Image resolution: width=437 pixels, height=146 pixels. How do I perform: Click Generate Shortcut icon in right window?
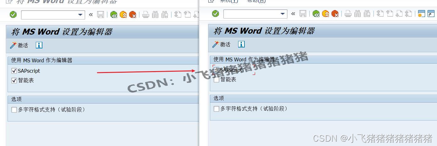coord(431,14)
